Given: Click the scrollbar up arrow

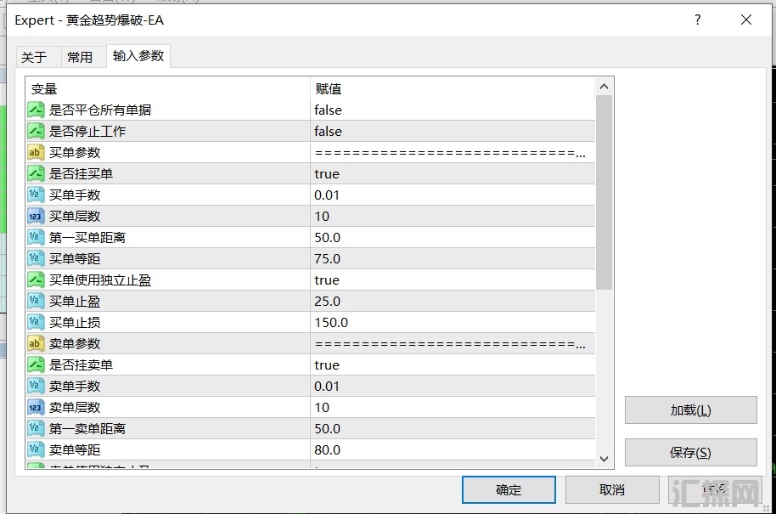Looking at the screenshot, I should click(x=604, y=87).
